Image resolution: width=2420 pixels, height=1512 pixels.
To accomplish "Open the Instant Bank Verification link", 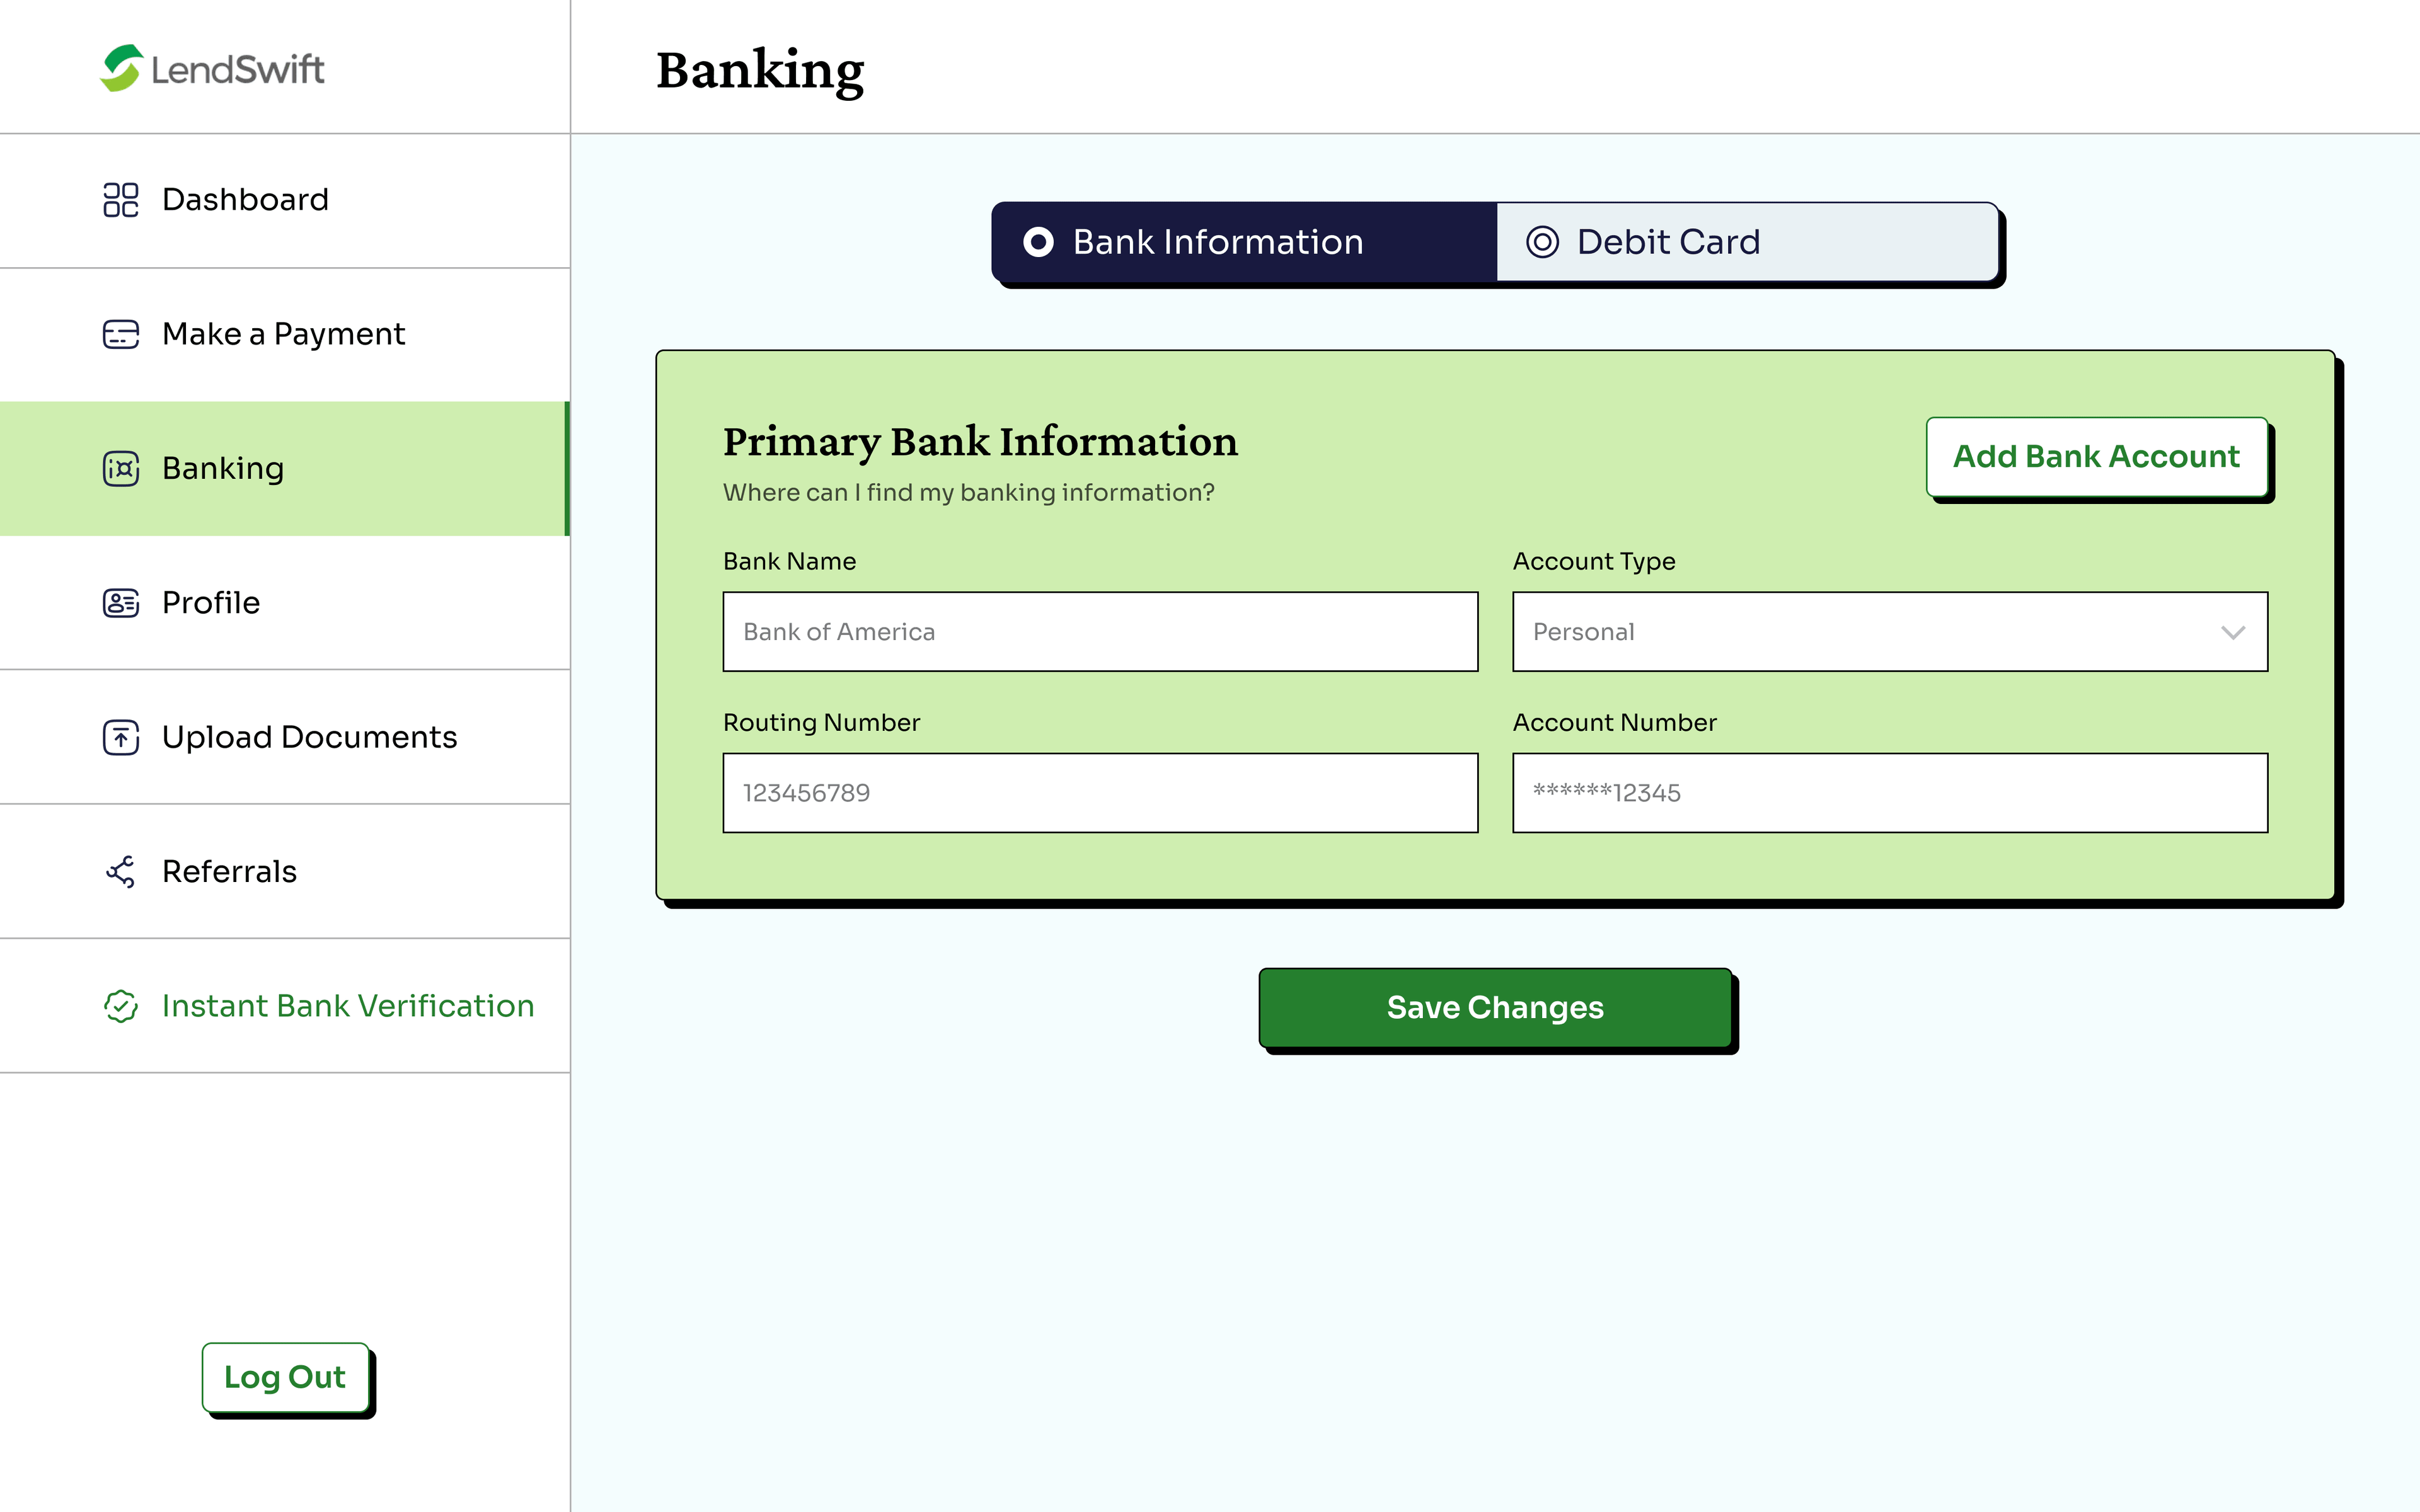I will [x=285, y=1006].
